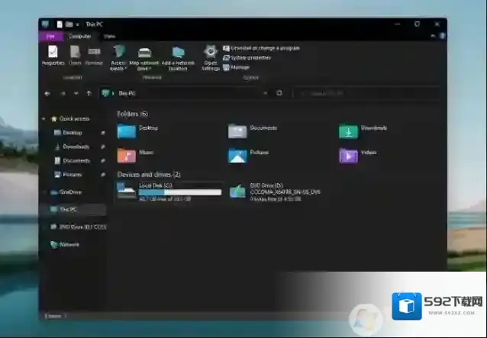487x338 pixels.
Task: Switch to the View ribbon tab
Action: (x=110, y=36)
